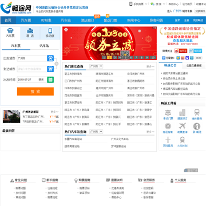Click the 出发时间 date field
This screenshot has width=206, height=206.
click(x=32, y=80)
